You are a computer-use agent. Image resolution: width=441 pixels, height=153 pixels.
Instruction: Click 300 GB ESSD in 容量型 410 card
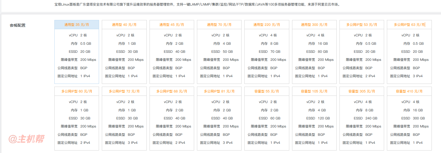tap(419, 118)
